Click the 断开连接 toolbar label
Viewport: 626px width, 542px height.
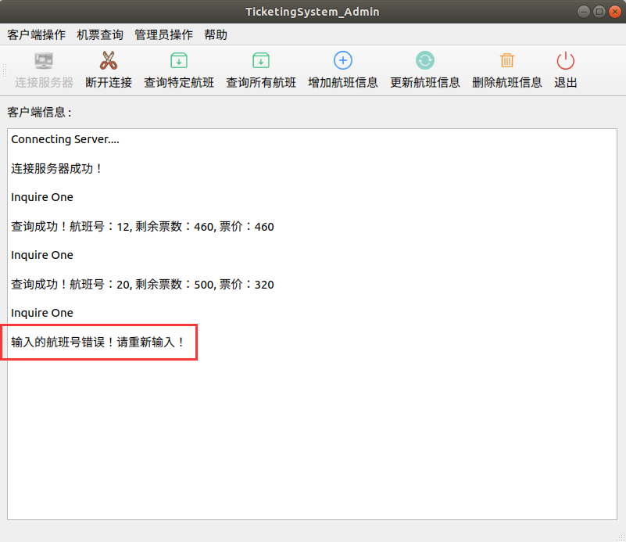[x=109, y=82]
